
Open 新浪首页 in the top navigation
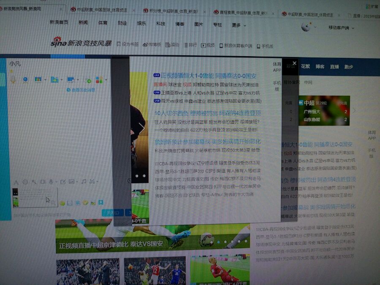coord(59,22)
